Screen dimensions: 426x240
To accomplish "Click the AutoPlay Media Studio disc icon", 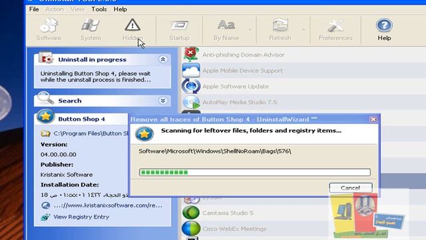I will (x=191, y=102).
